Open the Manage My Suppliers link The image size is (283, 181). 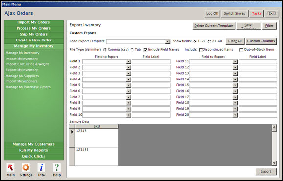click(22, 76)
